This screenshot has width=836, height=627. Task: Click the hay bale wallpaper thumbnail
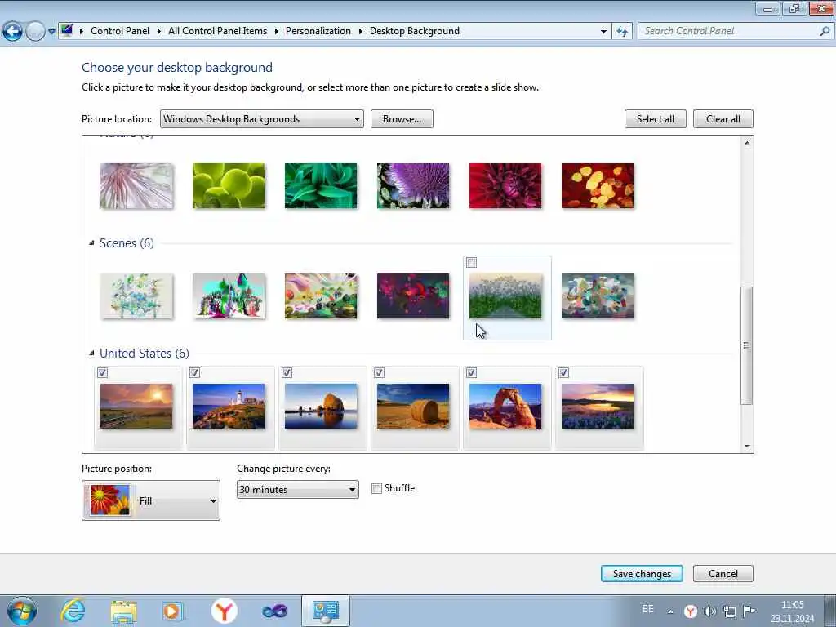click(x=413, y=407)
